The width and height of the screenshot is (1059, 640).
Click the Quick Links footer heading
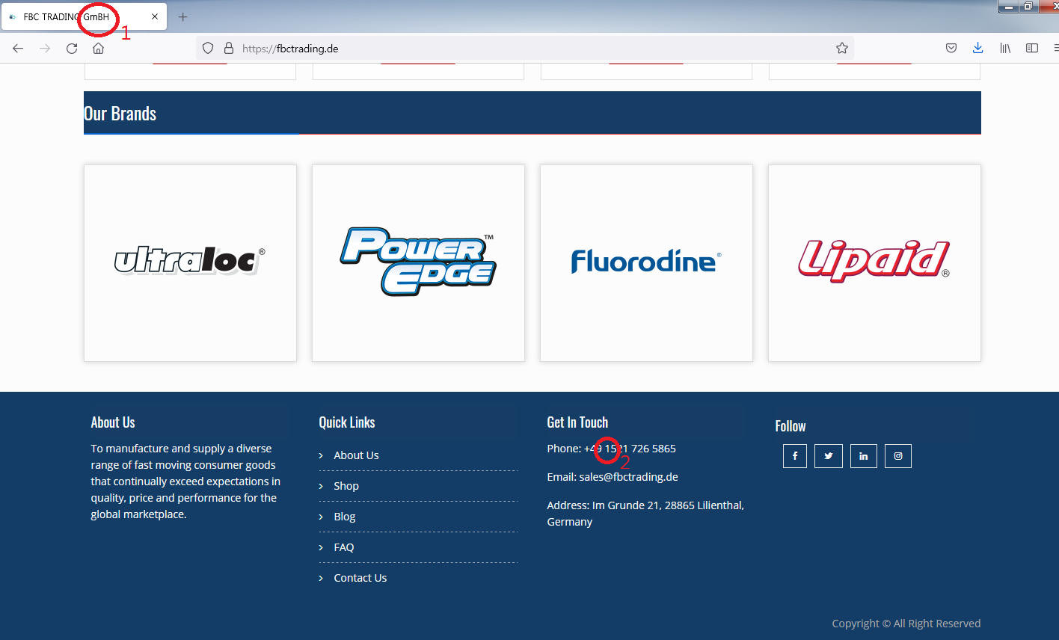coord(347,422)
